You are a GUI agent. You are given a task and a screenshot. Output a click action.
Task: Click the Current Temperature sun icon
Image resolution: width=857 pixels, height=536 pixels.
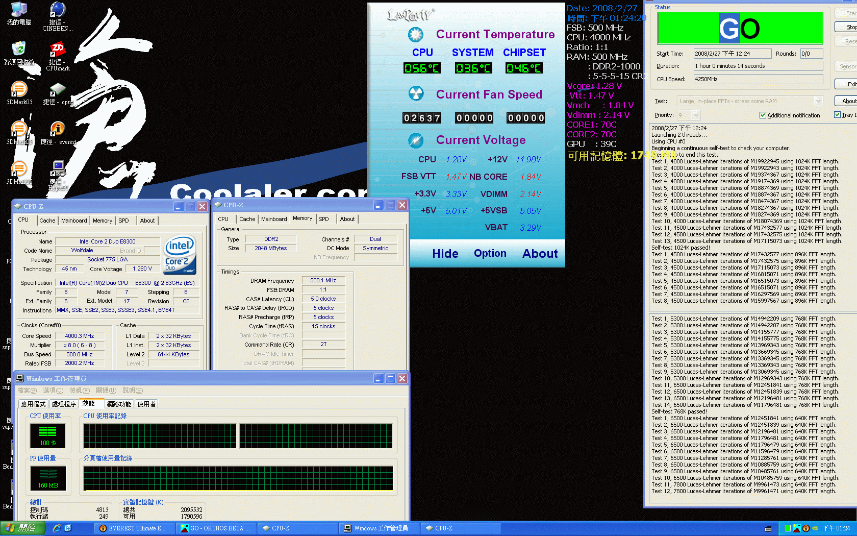[416, 34]
